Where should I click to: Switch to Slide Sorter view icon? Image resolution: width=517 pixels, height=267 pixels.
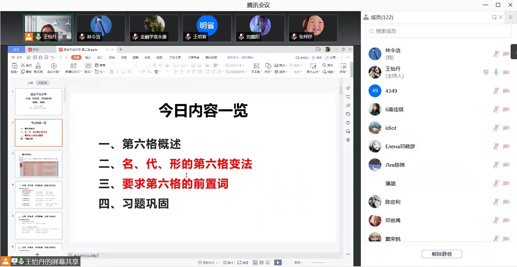(x=262, y=262)
